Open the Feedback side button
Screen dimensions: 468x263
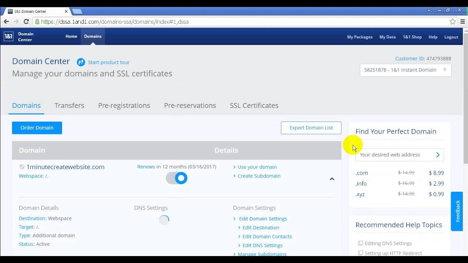pos(457,211)
